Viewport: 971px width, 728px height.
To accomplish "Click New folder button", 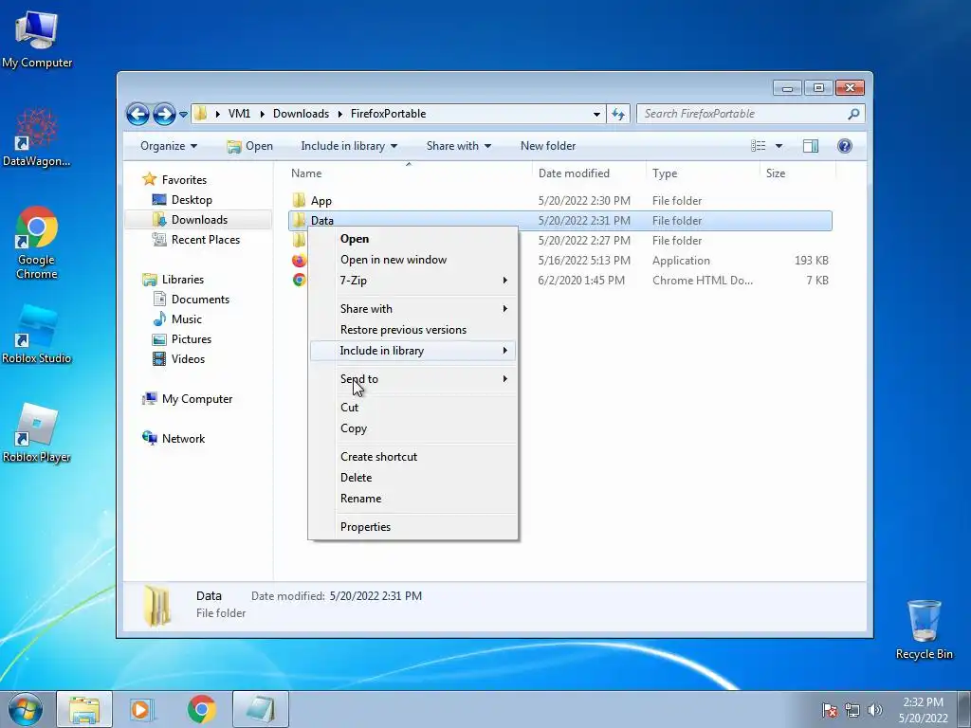I will (548, 146).
